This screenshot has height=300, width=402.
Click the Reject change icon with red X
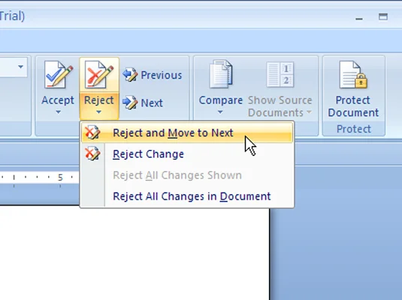[x=99, y=74]
